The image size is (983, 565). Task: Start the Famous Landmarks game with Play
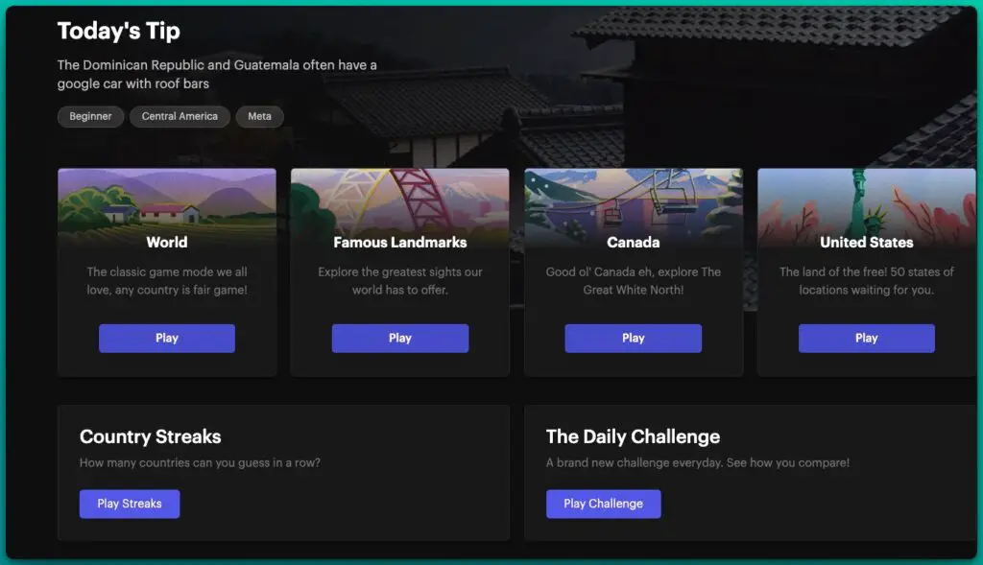[x=399, y=338]
